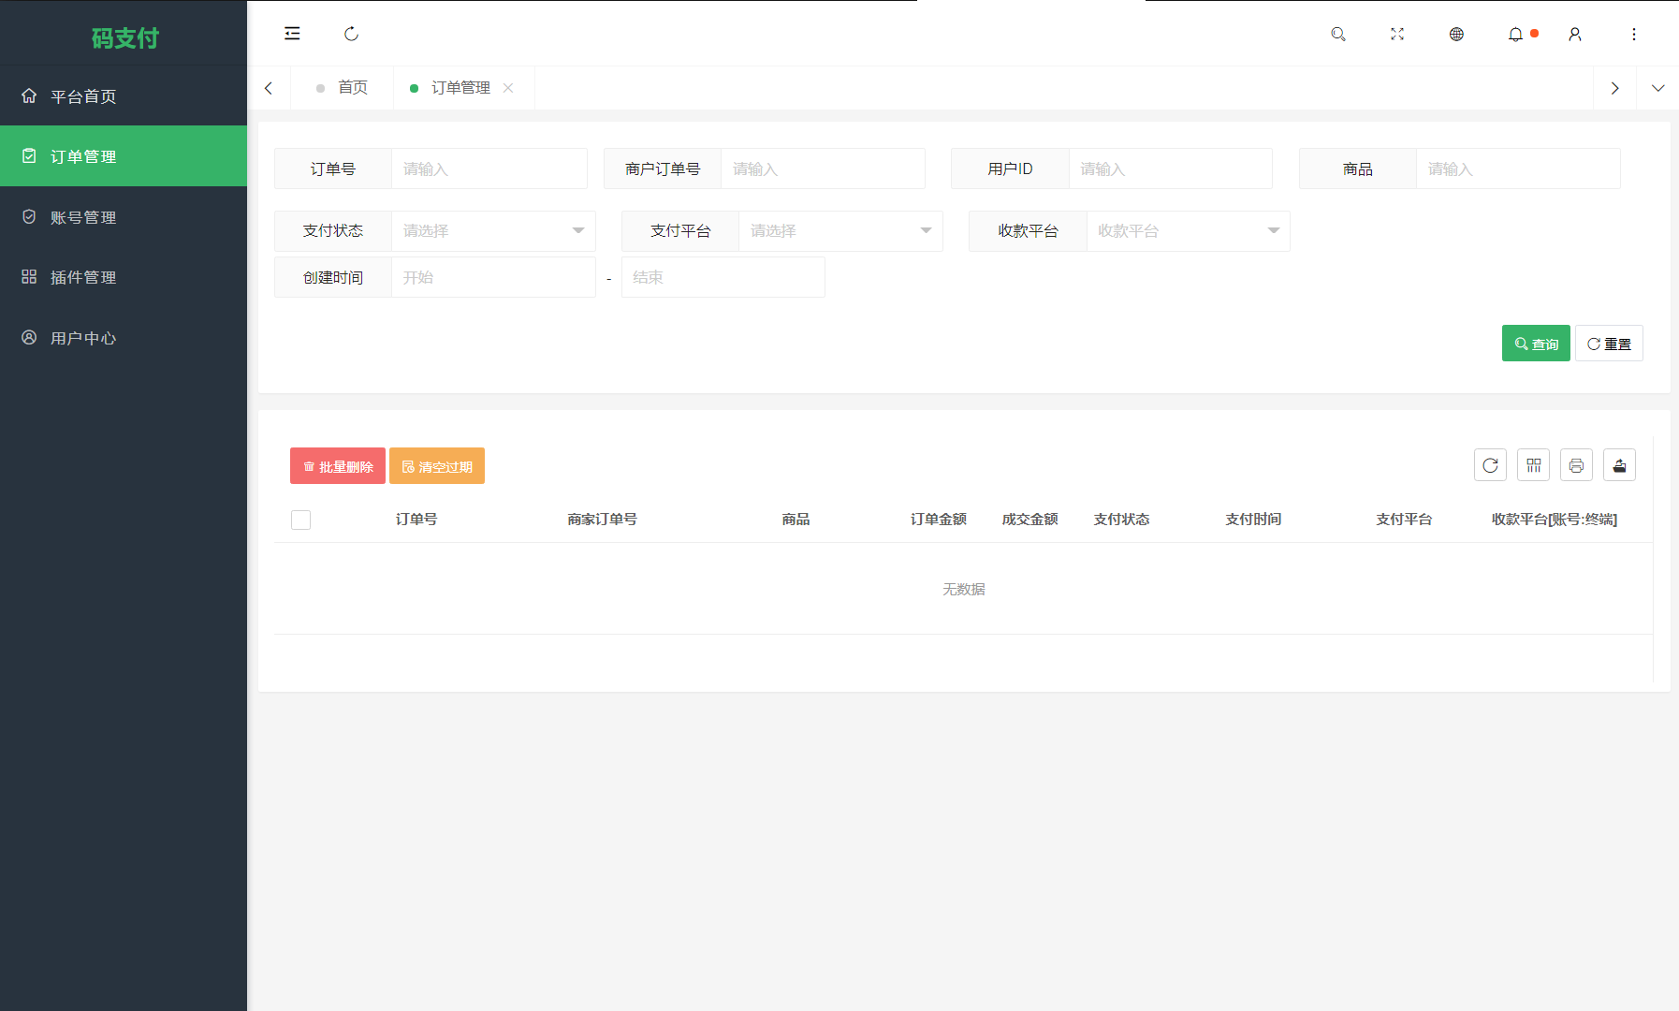Export the order table
The width and height of the screenshot is (1679, 1011).
pos(1619,465)
